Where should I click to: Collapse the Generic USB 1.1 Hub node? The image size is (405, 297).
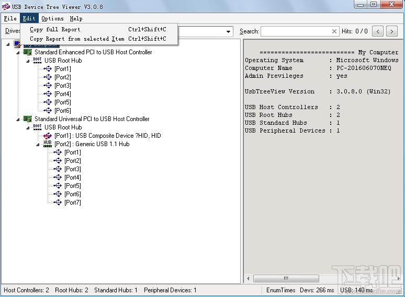point(38,145)
